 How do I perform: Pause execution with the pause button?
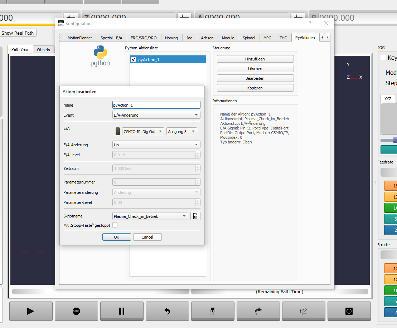tap(122, 311)
